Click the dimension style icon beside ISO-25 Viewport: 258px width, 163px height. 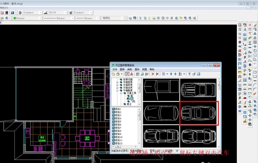tap(46, 13)
